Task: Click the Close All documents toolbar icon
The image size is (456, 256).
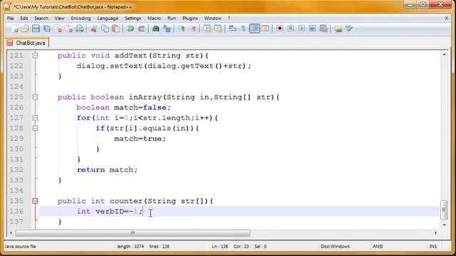Action: [69, 28]
